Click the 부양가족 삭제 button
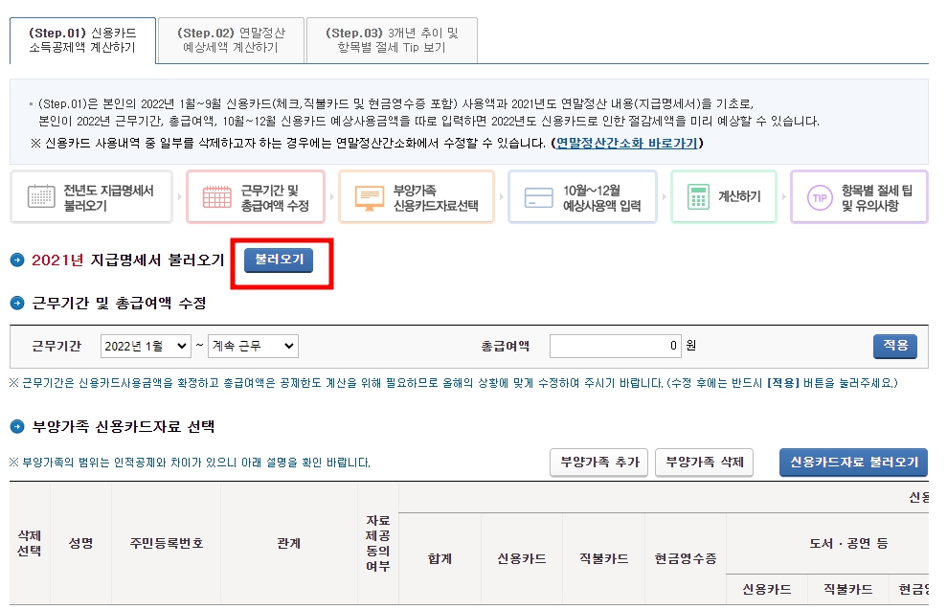 [x=704, y=462]
